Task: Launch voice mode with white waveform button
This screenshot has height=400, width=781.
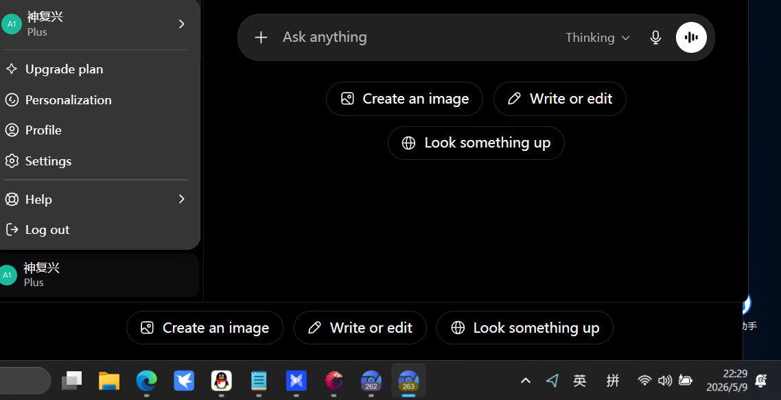Action: coord(691,37)
